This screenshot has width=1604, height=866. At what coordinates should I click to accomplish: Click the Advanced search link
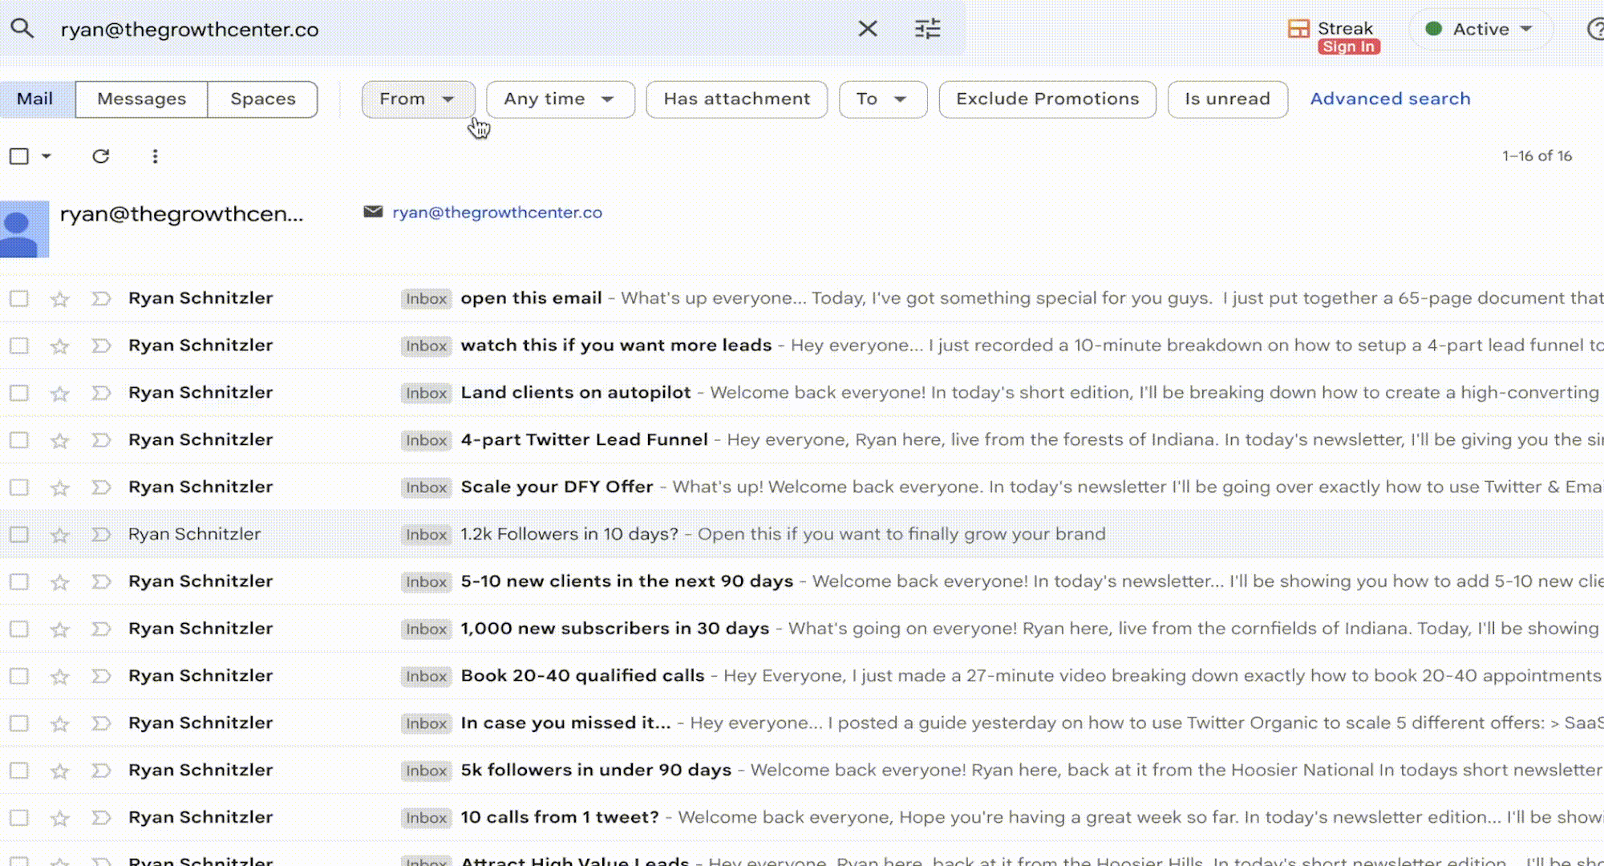(x=1390, y=99)
